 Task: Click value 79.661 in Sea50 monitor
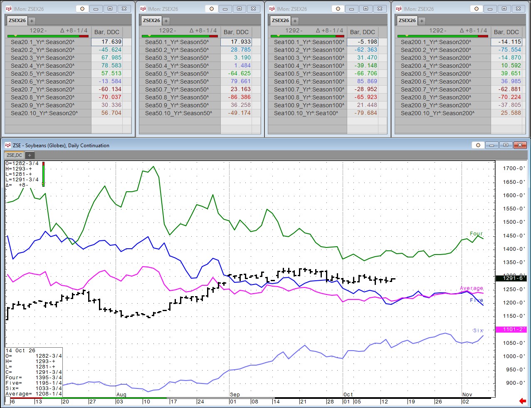pyautogui.click(x=236, y=82)
